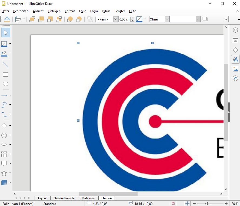The height and width of the screenshot is (206, 240).
Task: Select the Ebene4 layer tab
Action: (x=106, y=198)
